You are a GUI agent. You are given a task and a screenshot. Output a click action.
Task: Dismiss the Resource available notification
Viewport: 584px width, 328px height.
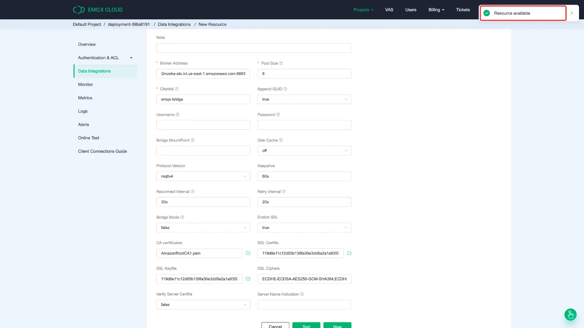click(572, 13)
